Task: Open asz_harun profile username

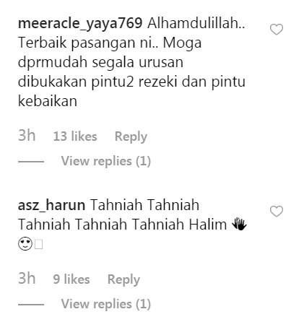Action: pyautogui.click(x=51, y=205)
